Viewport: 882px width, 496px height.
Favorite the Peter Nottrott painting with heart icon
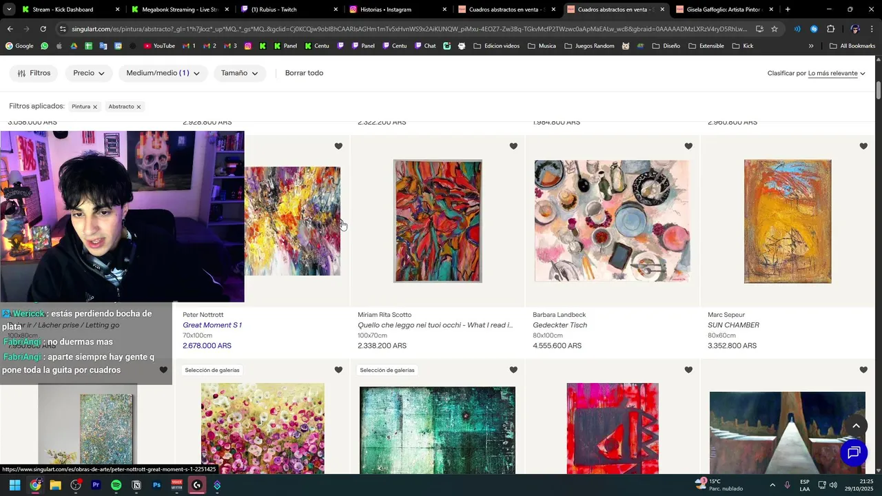(338, 146)
